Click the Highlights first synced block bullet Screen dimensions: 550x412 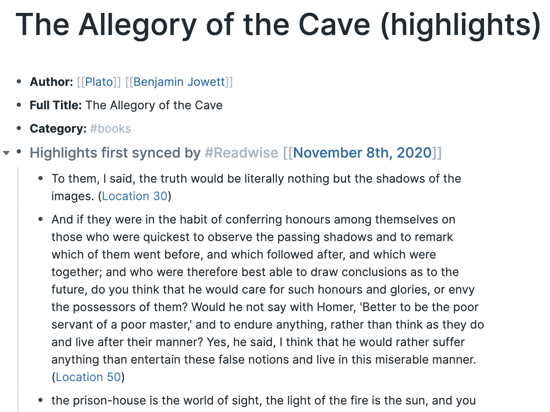tap(19, 153)
